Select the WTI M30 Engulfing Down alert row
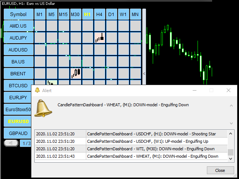Viewport: 239px width, 179px height. click(131, 149)
